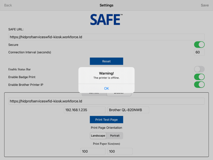213x160 pixels.
Task: Toggle the Secure switch
Action: click(x=199, y=45)
